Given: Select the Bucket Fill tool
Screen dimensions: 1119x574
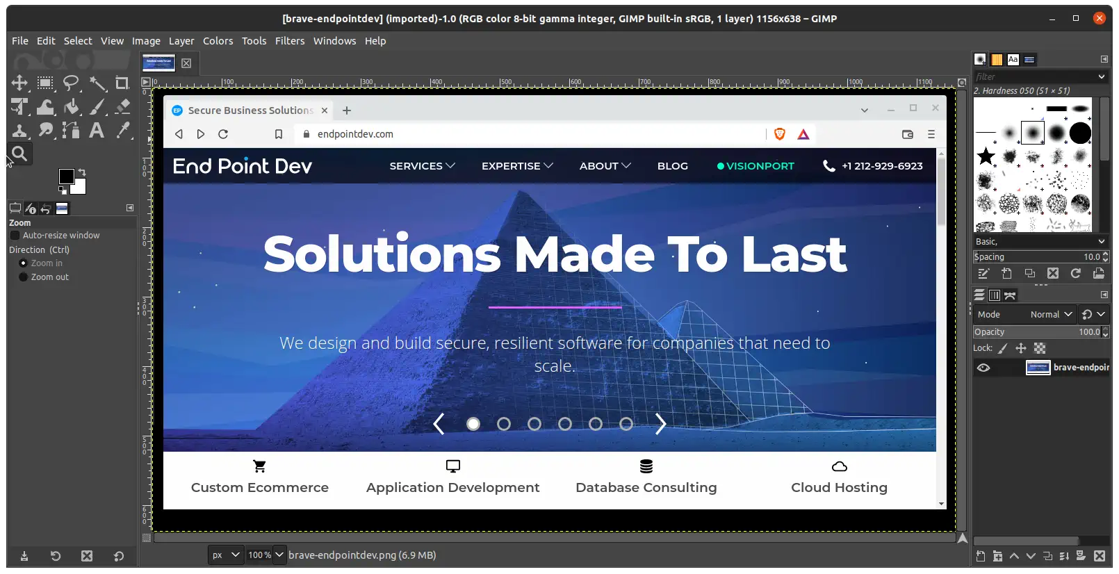Looking at the screenshot, I should (71, 107).
